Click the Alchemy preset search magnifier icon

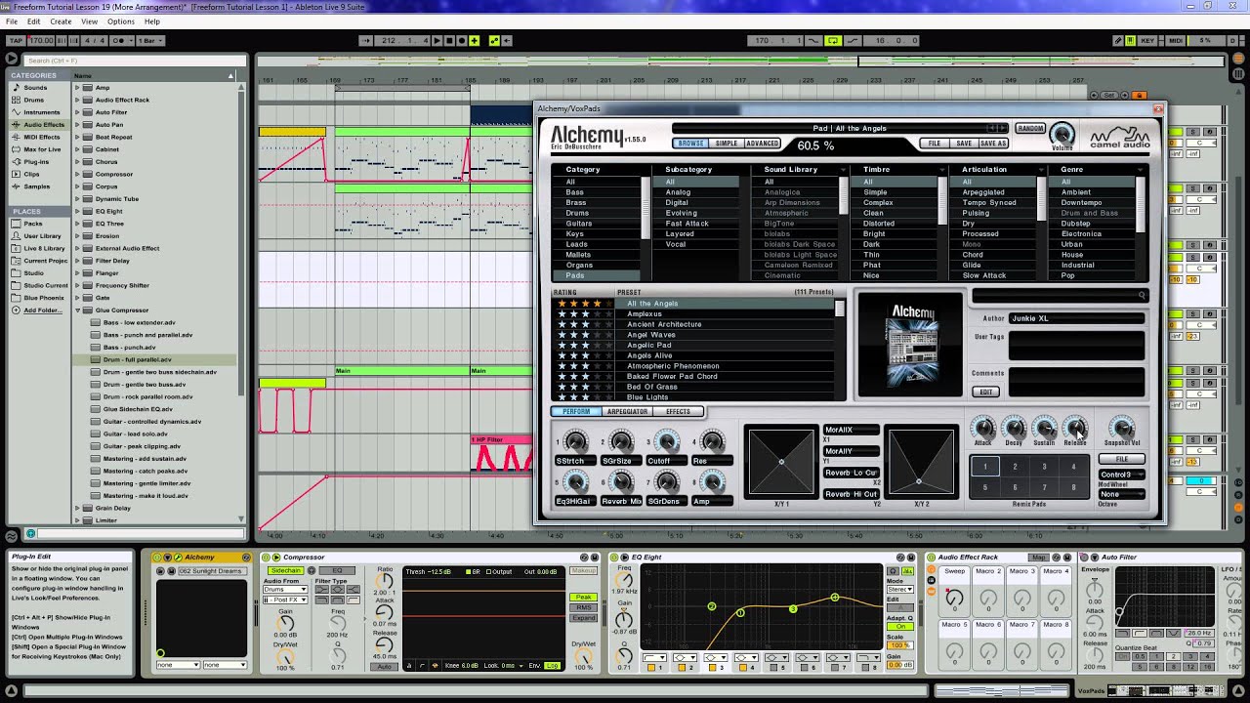coord(1141,295)
